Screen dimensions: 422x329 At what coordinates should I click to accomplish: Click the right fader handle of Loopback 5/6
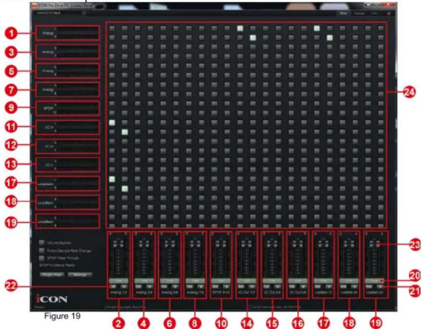[x=378, y=244]
